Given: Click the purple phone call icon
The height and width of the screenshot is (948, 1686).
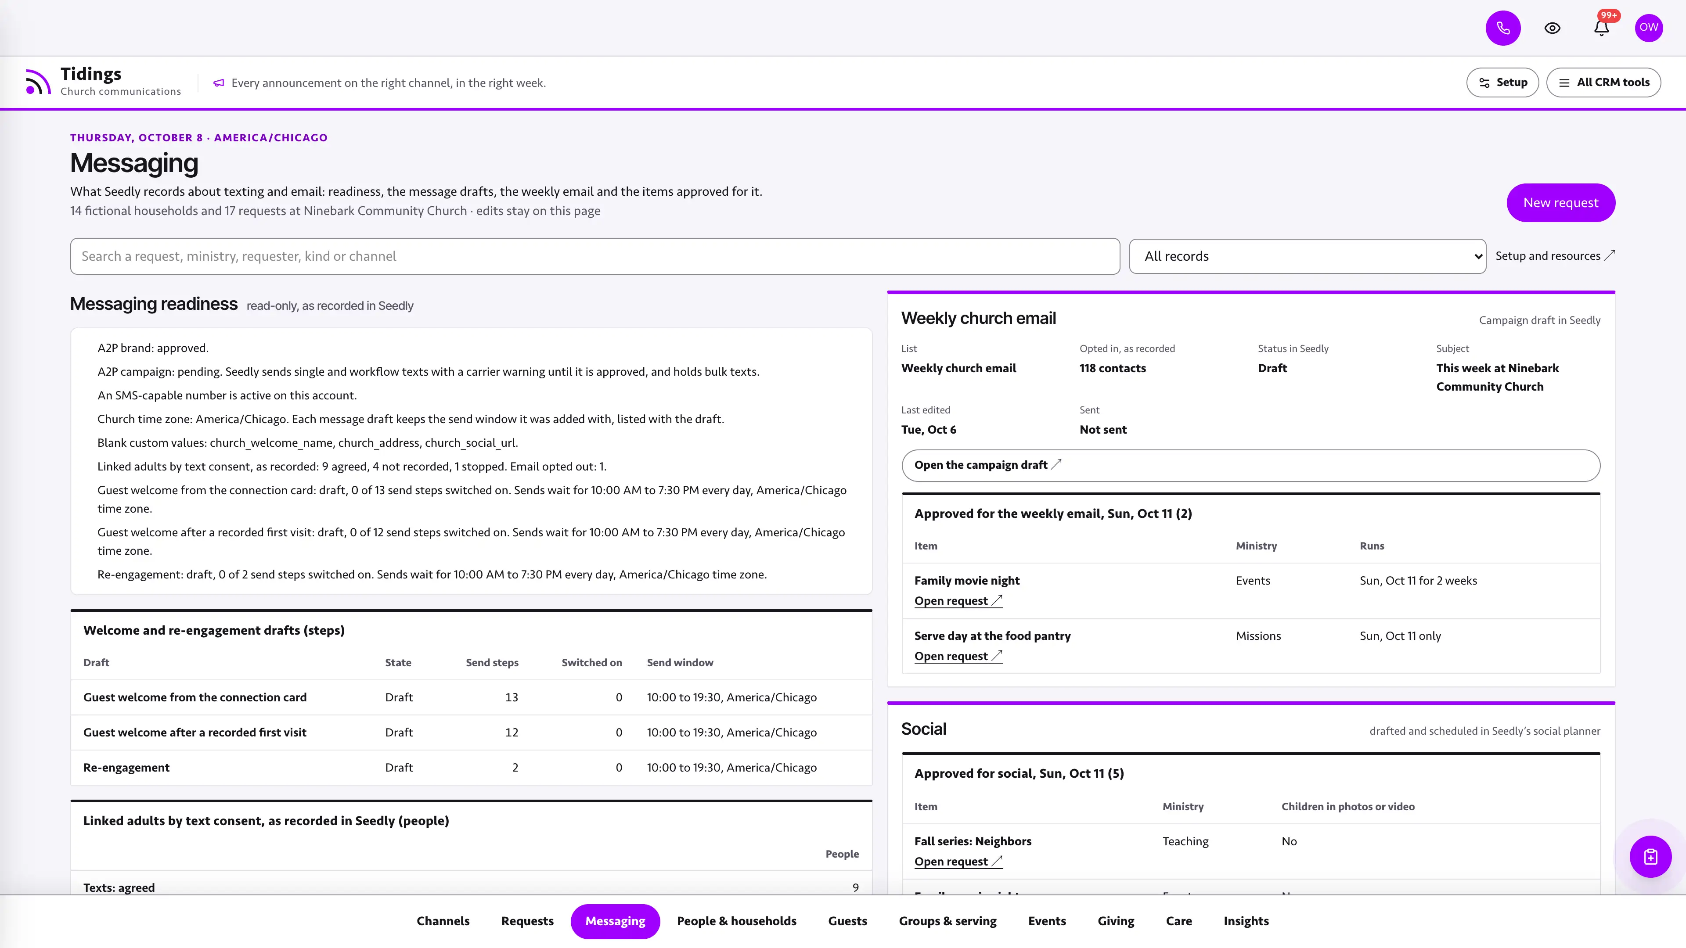Looking at the screenshot, I should [x=1503, y=28].
